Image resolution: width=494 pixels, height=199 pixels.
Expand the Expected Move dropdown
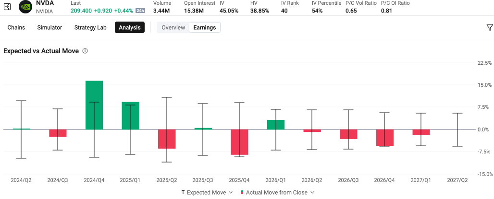pos(231,192)
